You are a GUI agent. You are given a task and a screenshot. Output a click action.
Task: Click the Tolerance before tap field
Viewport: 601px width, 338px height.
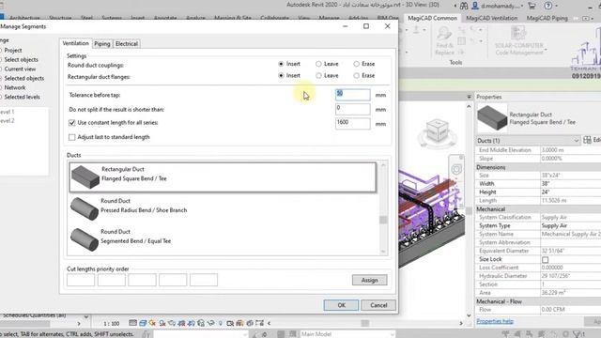(x=353, y=95)
